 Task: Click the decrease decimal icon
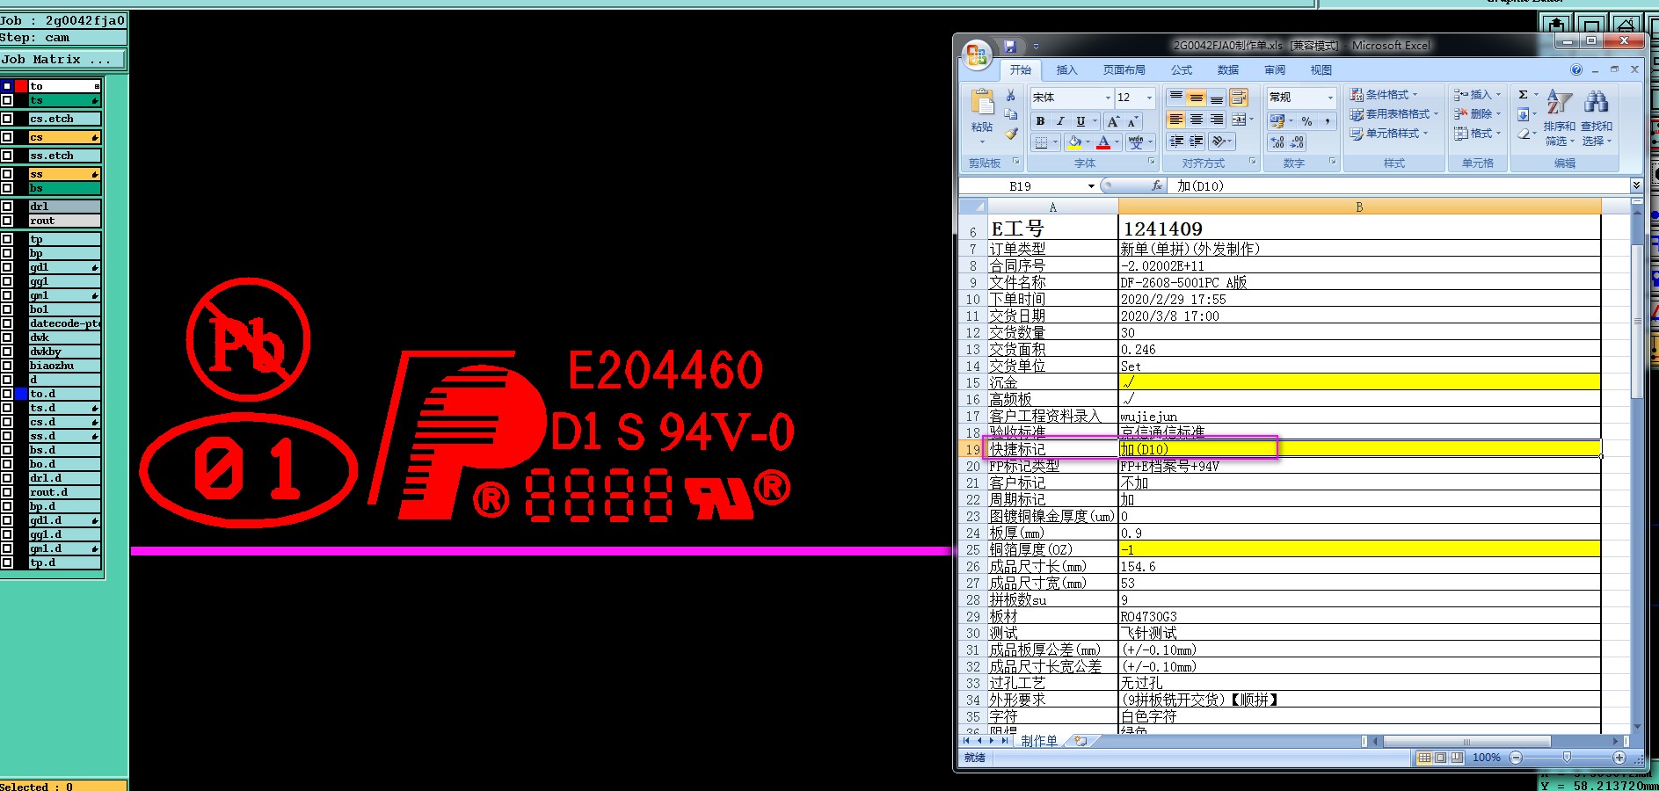point(1298,142)
